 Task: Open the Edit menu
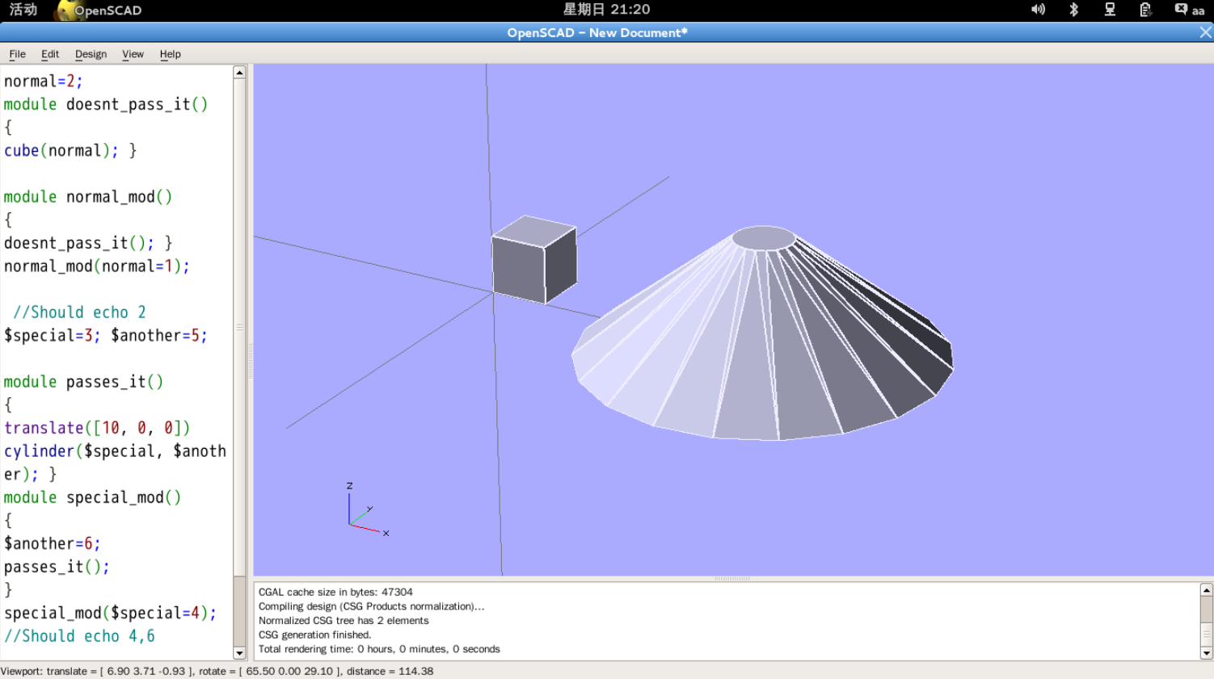pyautogui.click(x=50, y=54)
